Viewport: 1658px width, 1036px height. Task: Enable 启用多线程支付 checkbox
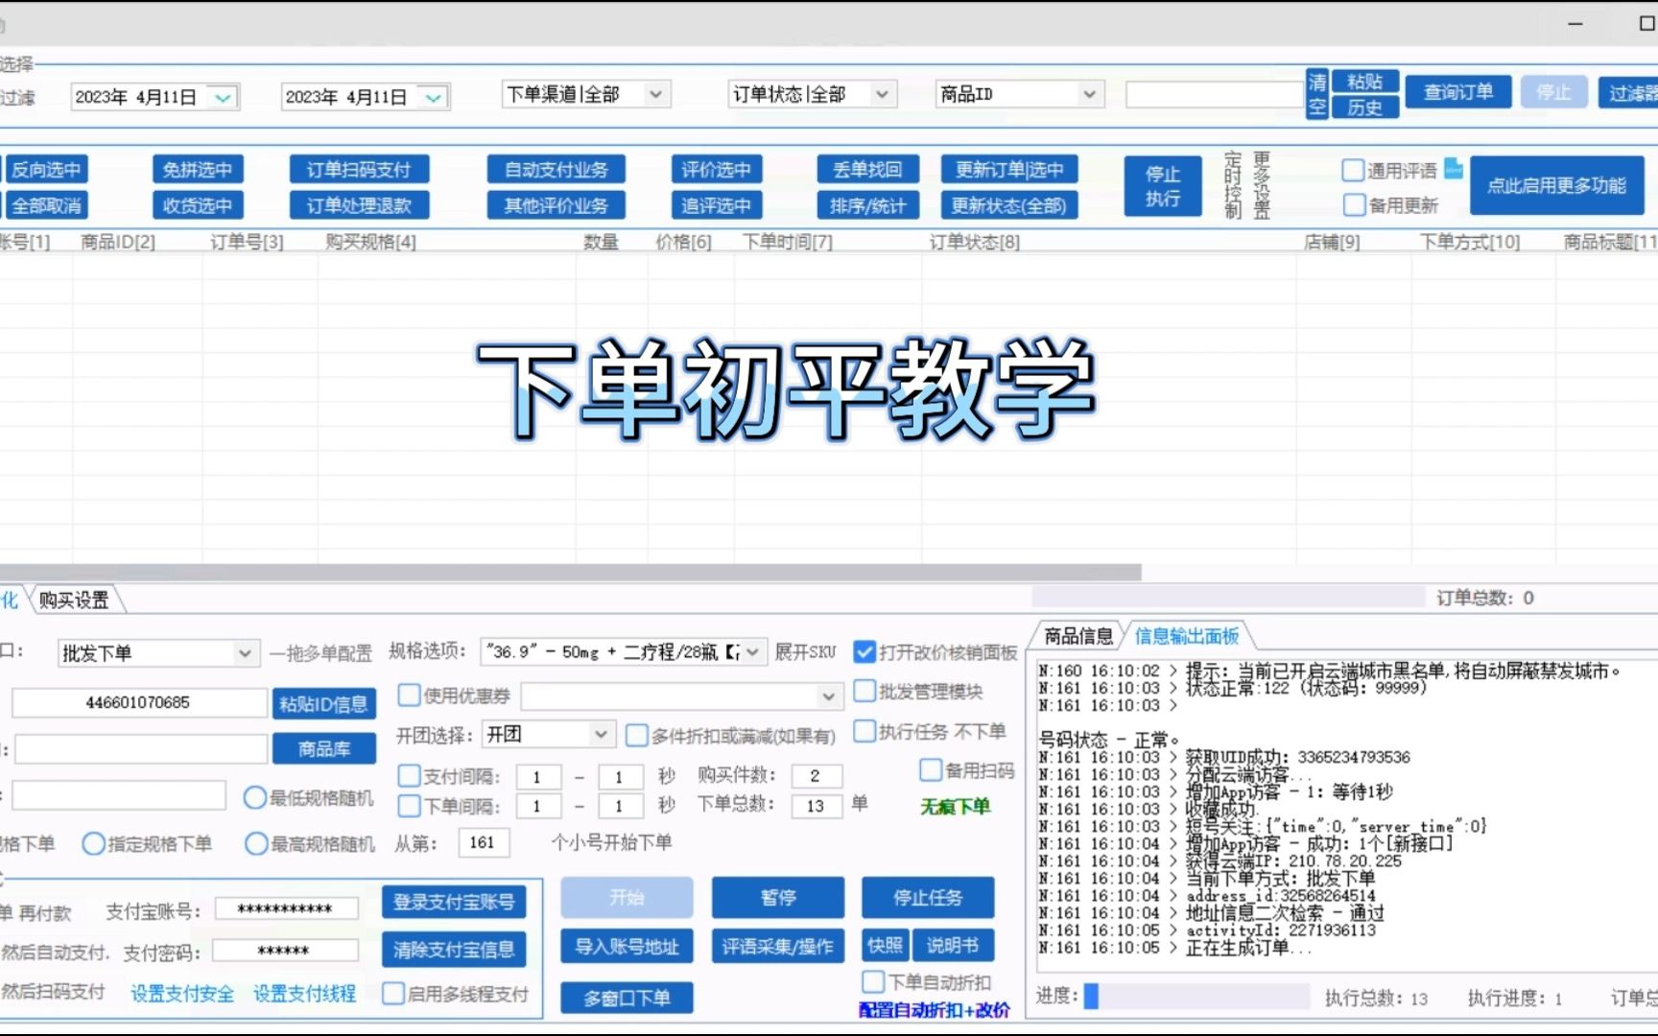tap(392, 994)
